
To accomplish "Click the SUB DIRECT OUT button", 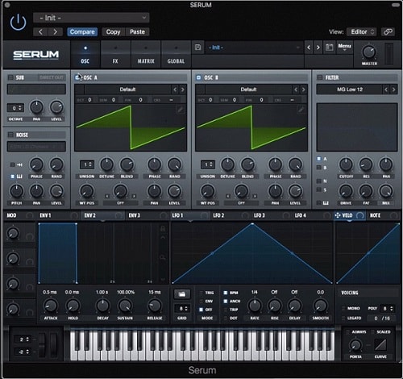I will coord(52,77).
